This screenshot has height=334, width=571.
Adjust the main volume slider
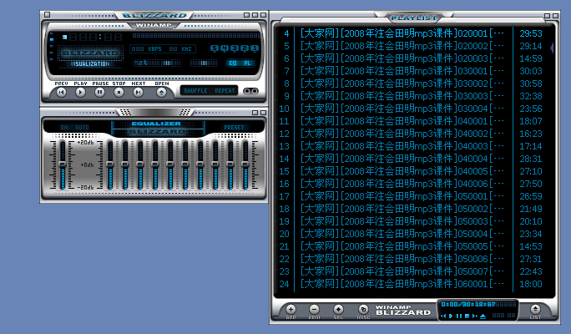tap(157, 63)
